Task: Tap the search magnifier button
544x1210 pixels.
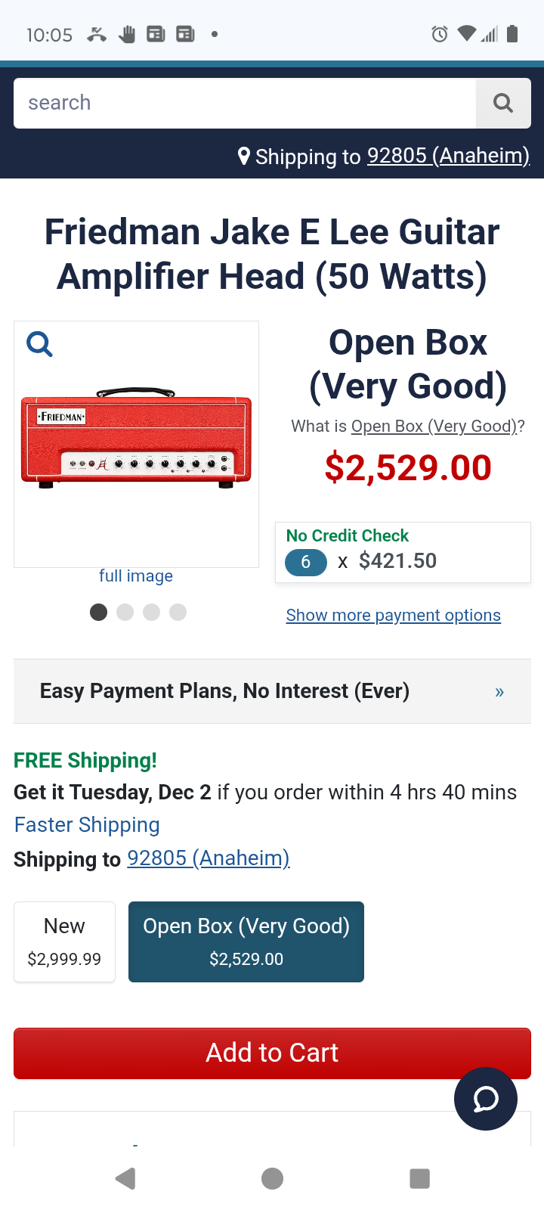Action: coord(503,103)
